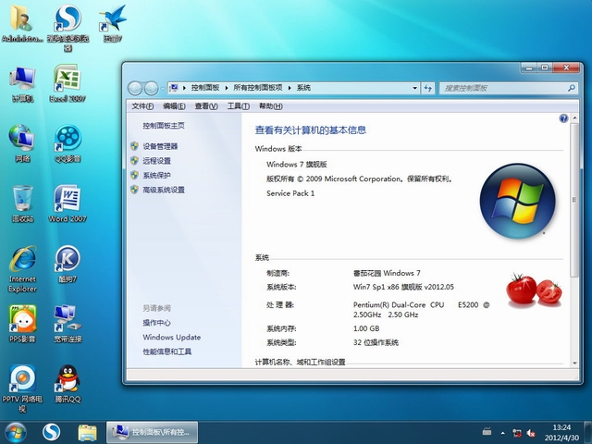
Task: Open the 编辑(E) menu
Action: tap(174, 106)
